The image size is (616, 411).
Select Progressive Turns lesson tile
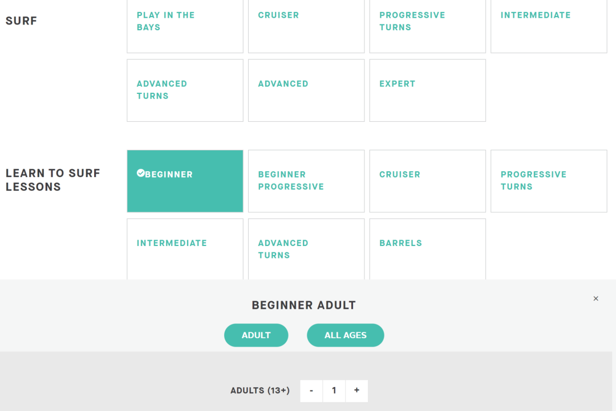(549, 181)
